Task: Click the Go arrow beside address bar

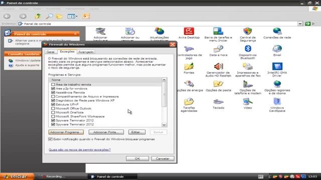Action: coord(307,23)
